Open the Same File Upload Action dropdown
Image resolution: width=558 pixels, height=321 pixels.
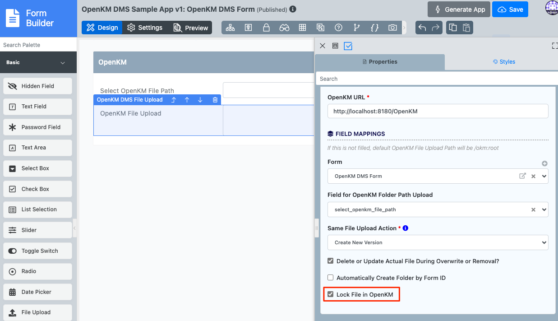coord(438,242)
